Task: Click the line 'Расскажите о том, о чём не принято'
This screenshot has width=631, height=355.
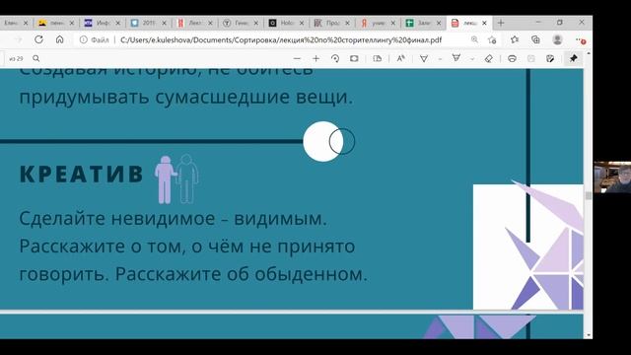Action: (187, 247)
